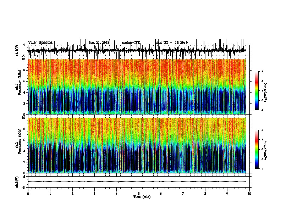Click the start UT "17:20:0" value
This screenshot has width=281, height=217.
(181, 43)
